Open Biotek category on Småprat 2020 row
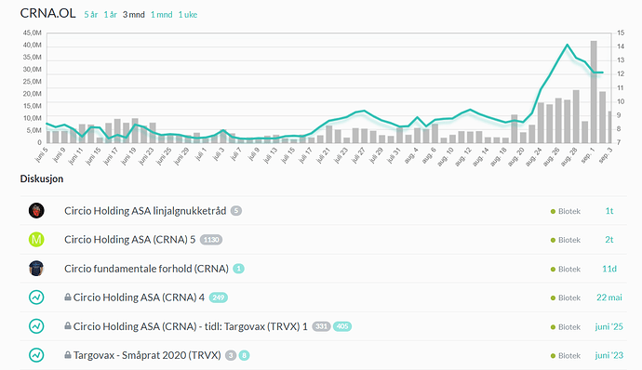The width and height of the screenshot is (642, 370). (x=566, y=356)
